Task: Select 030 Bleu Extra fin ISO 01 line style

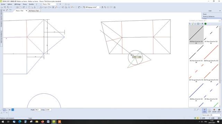Action: [196, 92]
